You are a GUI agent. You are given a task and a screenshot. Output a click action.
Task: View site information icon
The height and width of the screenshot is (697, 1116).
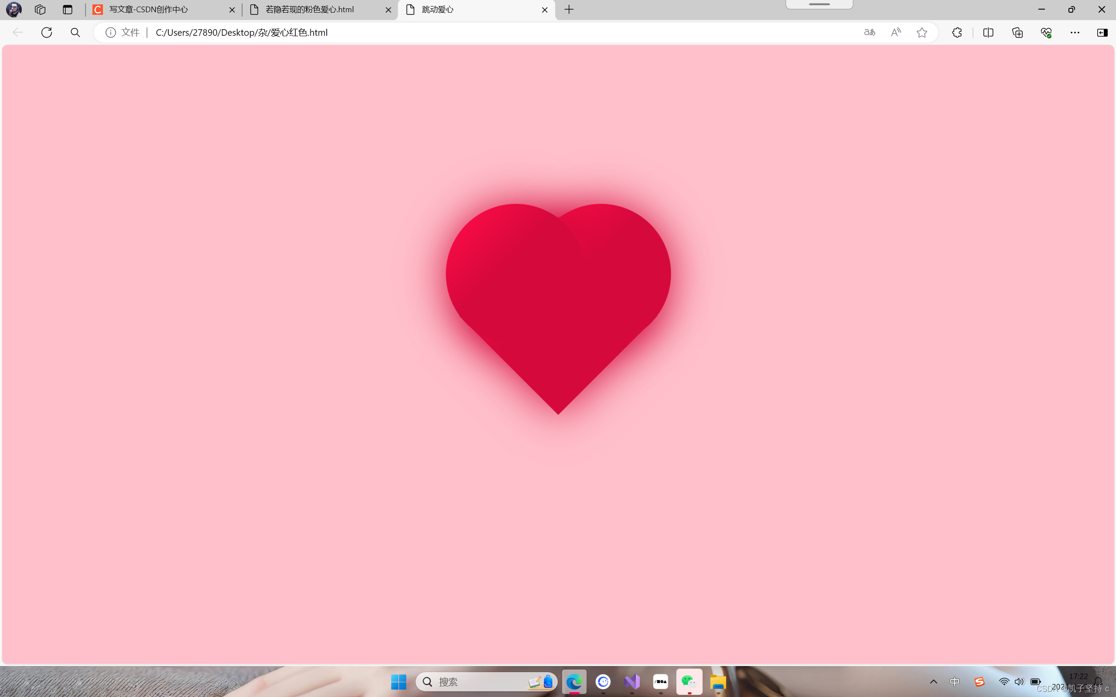click(x=111, y=32)
